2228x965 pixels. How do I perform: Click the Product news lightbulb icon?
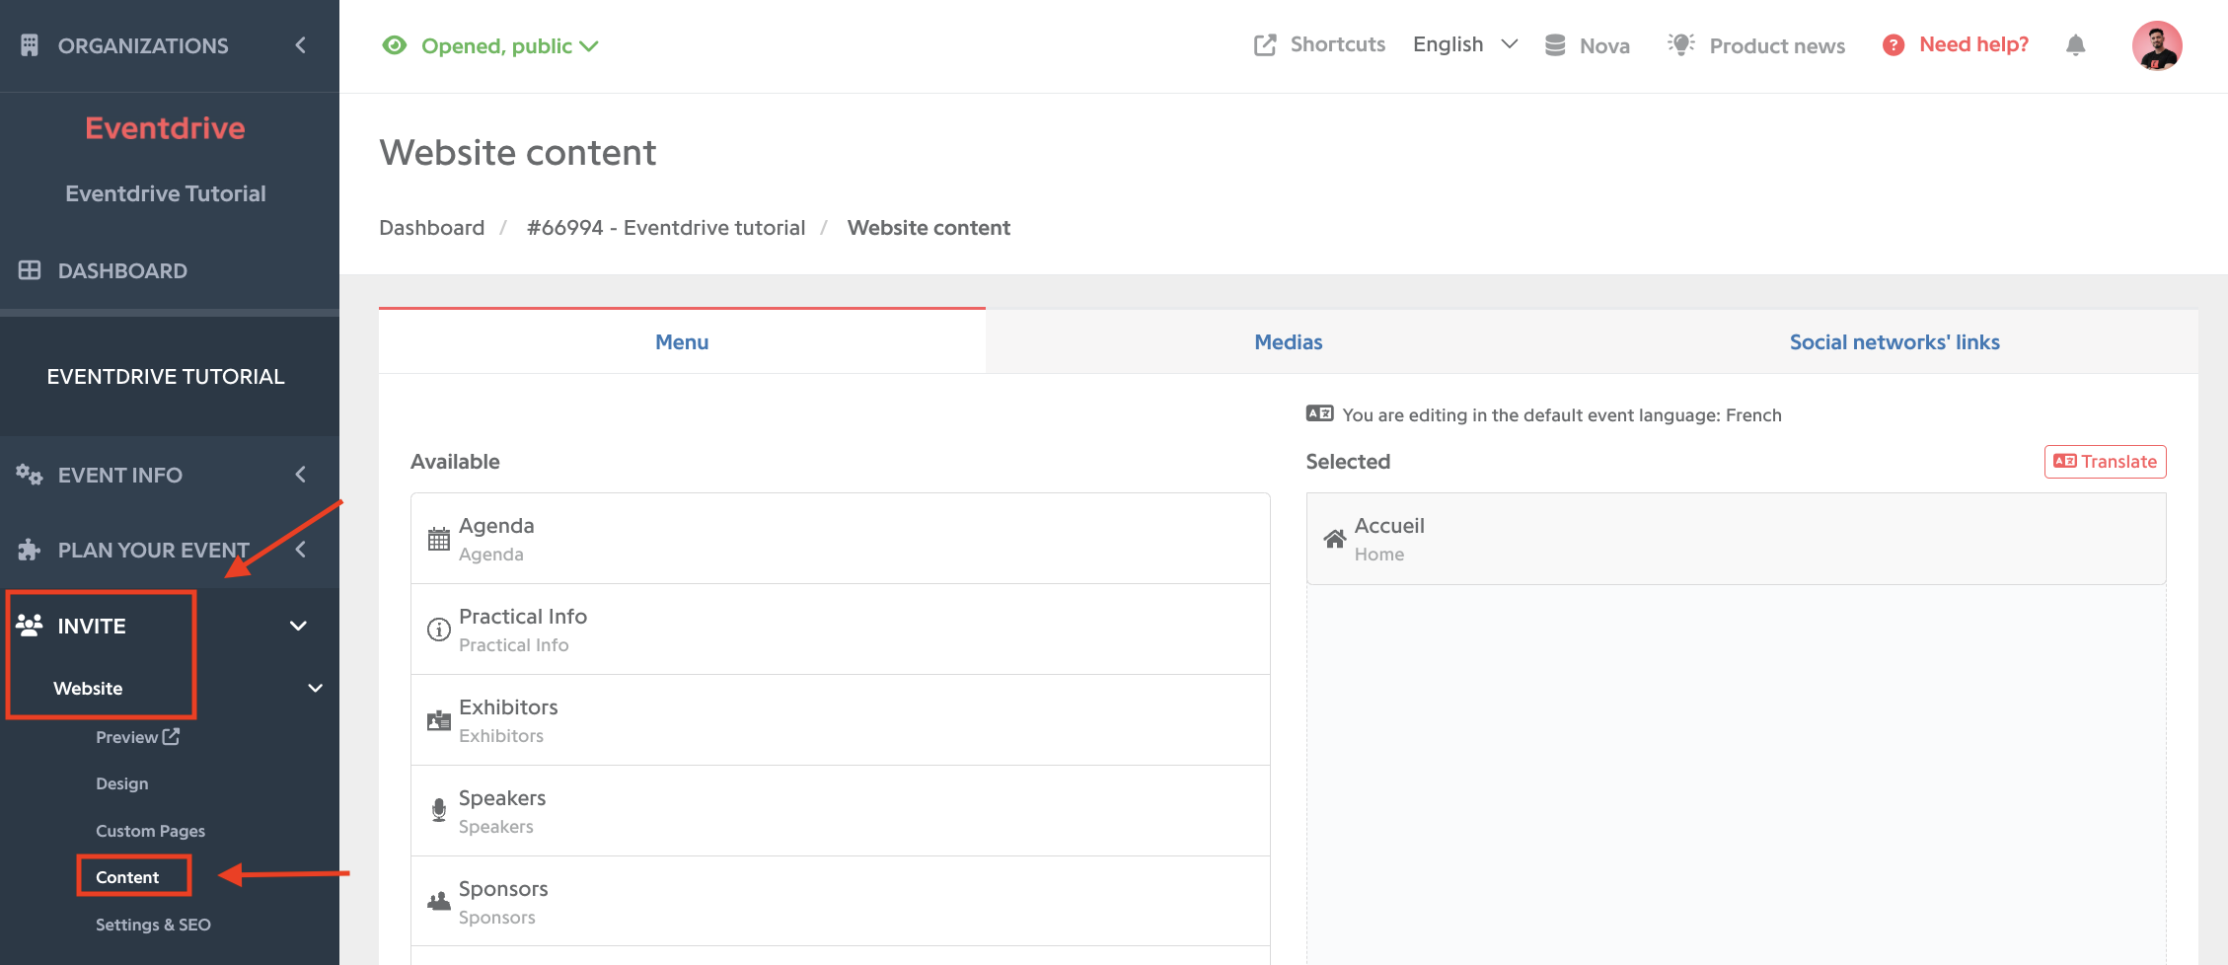(x=1681, y=44)
